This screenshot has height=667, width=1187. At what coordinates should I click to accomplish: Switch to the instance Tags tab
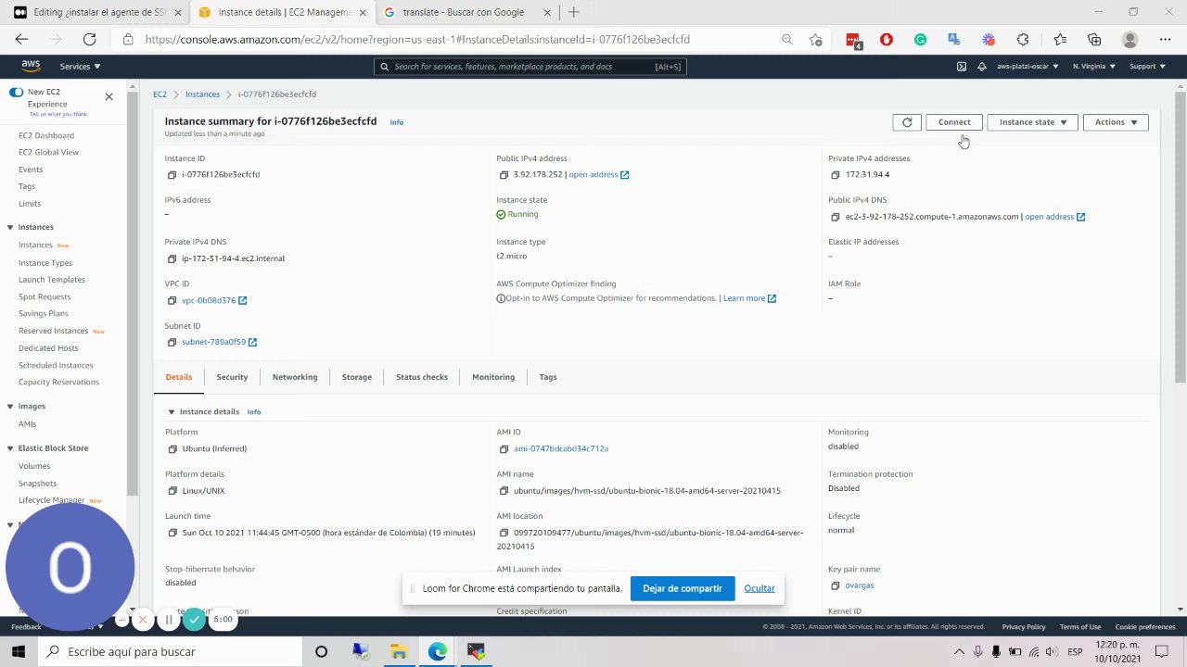tap(548, 377)
